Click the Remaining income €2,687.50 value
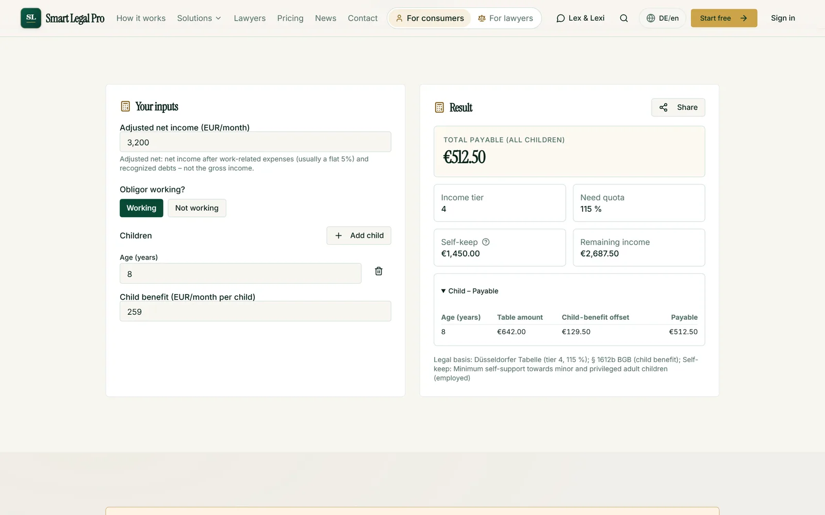The height and width of the screenshot is (515, 825). tap(599, 253)
